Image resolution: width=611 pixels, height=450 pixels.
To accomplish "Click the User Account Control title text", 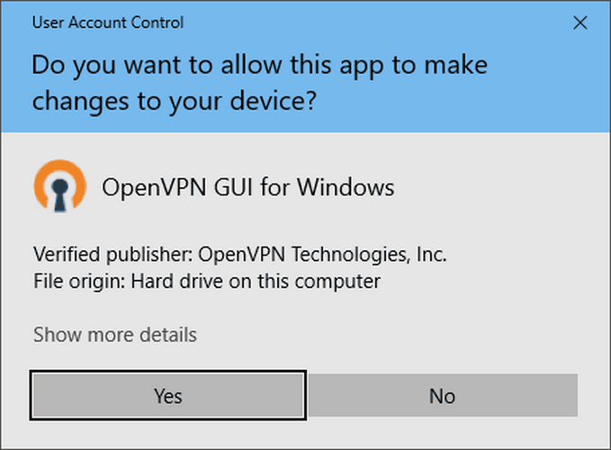I will [108, 22].
